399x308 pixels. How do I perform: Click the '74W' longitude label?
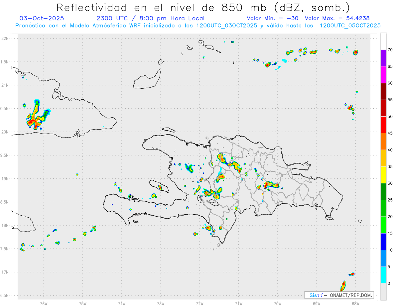pos(122,303)
